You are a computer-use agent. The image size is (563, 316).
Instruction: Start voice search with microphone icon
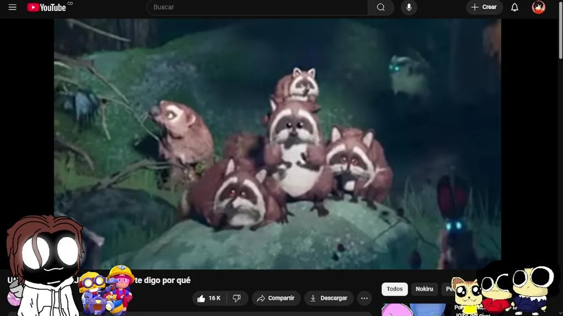tap(409, 7)
